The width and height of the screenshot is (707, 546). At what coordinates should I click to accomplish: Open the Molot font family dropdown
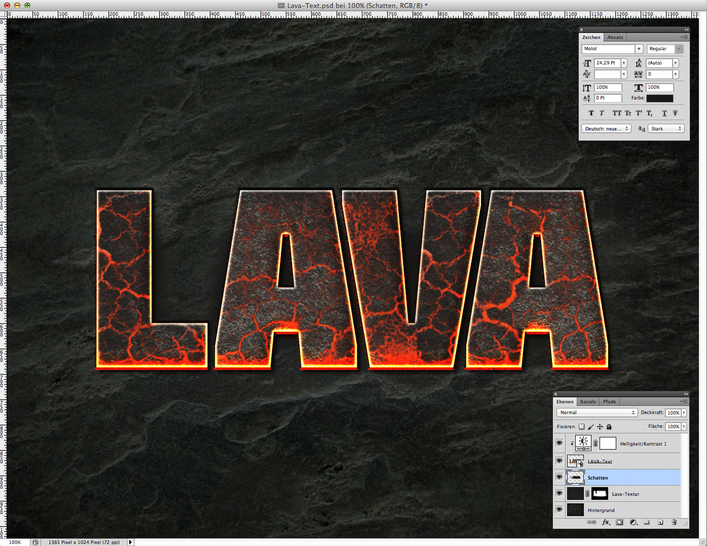(x=640, y=49)
